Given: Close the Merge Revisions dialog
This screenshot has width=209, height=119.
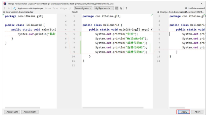Looking at the screenshot, I should tap(201, 3).
